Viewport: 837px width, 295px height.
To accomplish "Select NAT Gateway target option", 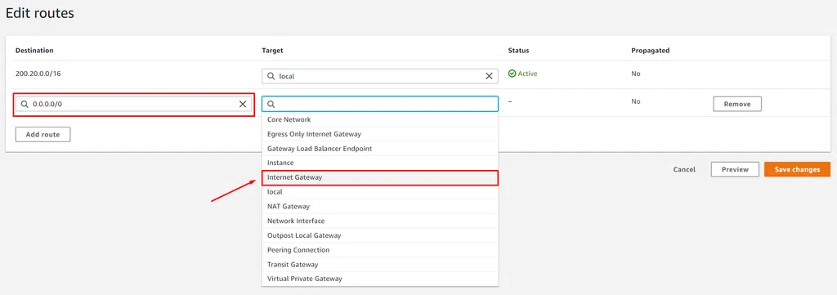I will (x=380, y=206).
